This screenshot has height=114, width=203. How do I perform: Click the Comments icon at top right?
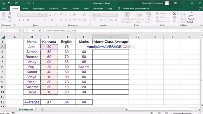[x=200, y=9]
